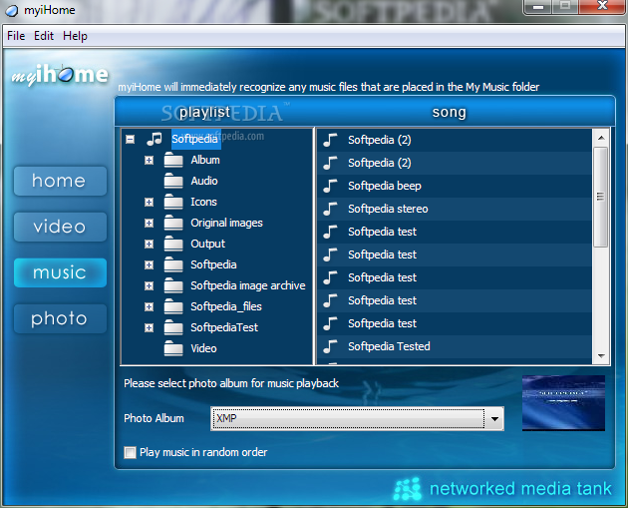Switch to the video section

(60, 227)
